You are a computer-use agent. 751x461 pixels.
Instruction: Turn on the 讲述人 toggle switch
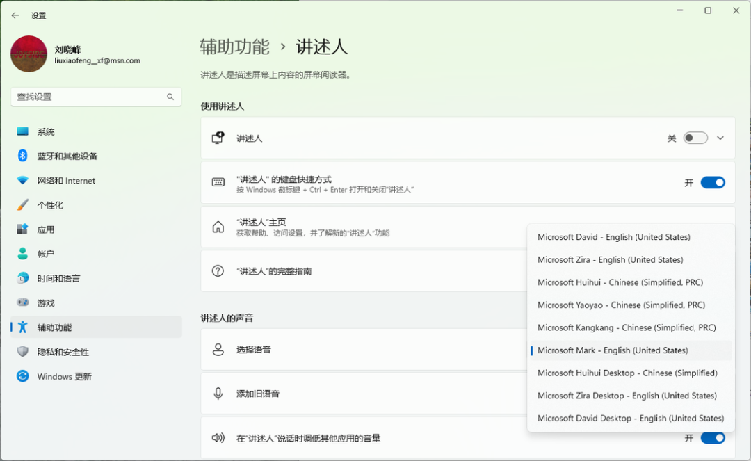point(695,138)
